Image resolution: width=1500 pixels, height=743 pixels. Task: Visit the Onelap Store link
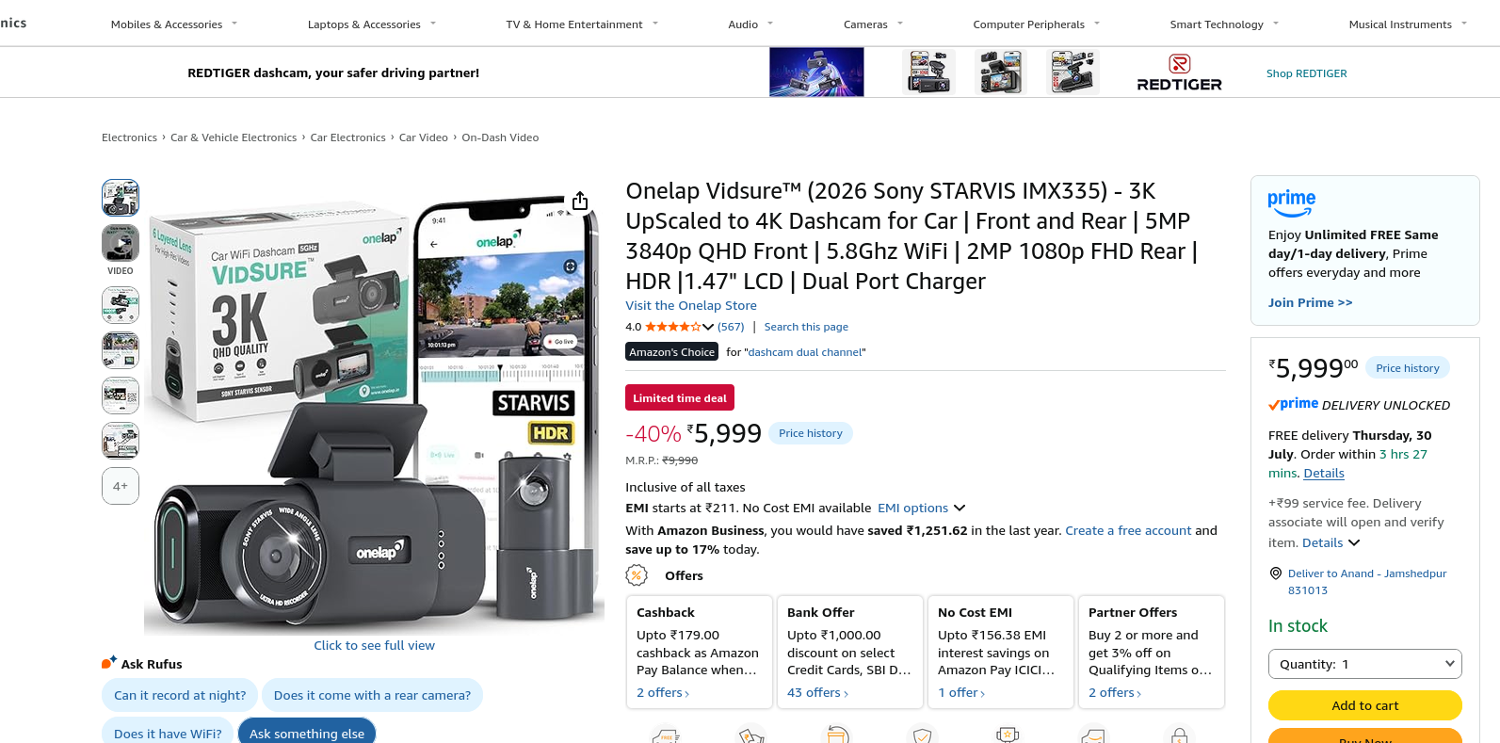691,306
